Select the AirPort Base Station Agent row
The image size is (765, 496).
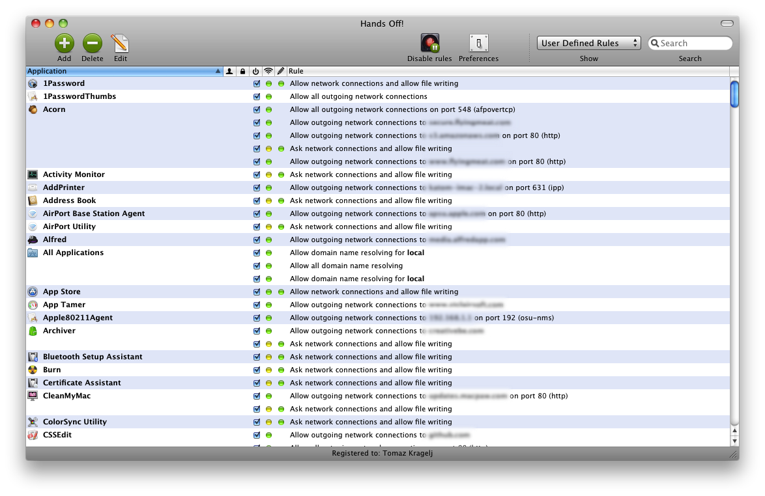coord(378,214)
